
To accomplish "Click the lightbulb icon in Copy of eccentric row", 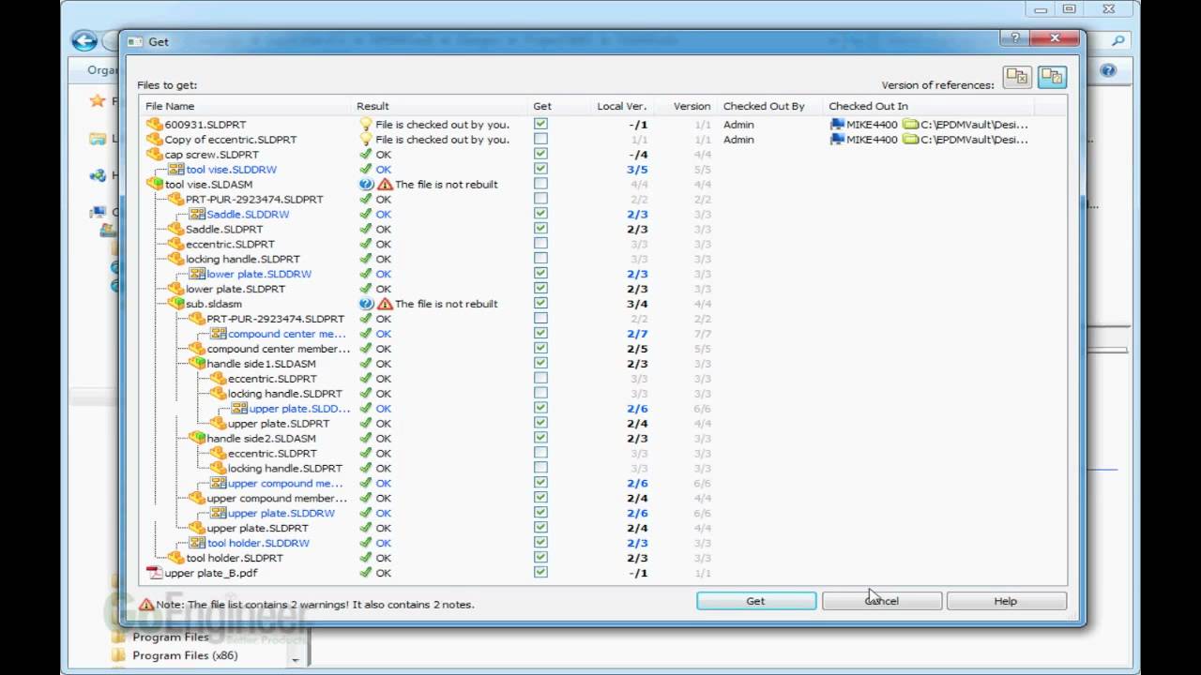I will pyautogui.click(x=366, y=139).
